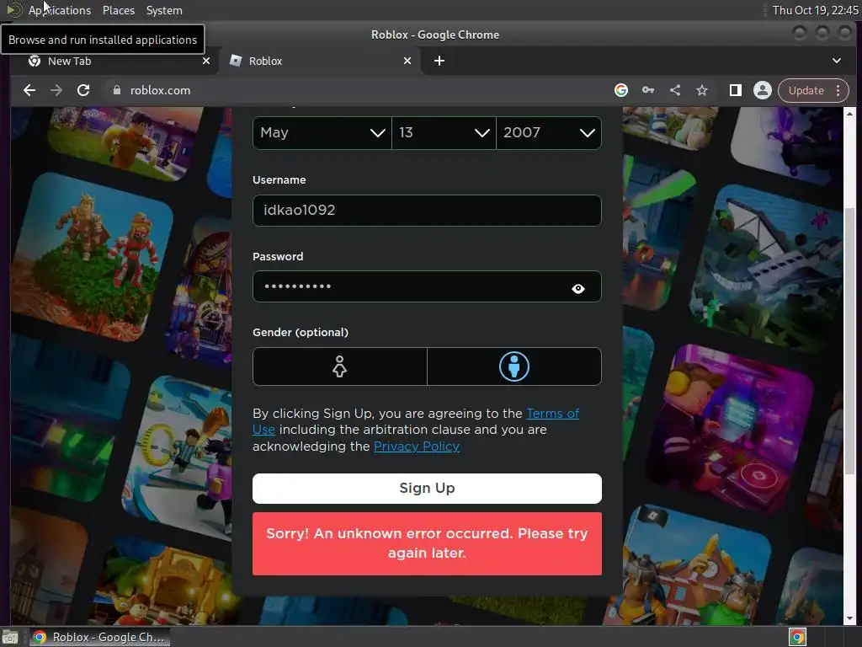Open the Google icon in the address bar
The width and height of the screenshot is (862, 647).
coord(621,90)
